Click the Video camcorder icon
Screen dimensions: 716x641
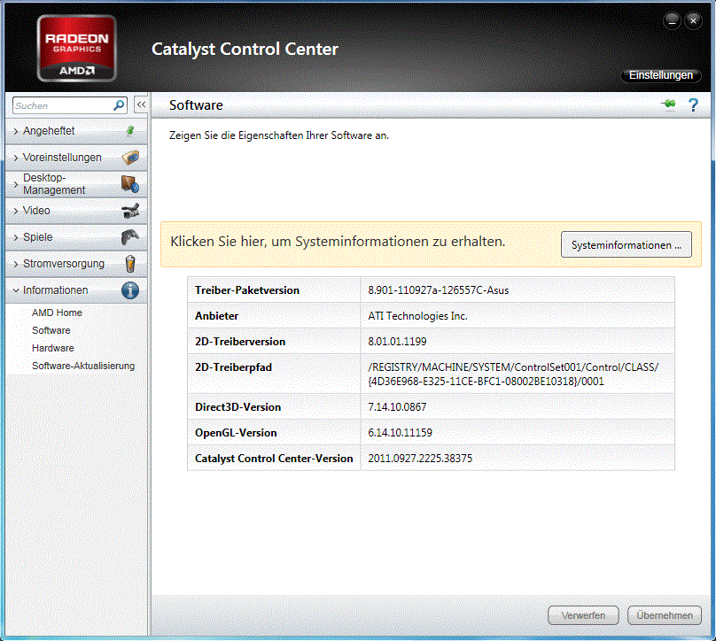pyautogui.click(x=130, y=211)
